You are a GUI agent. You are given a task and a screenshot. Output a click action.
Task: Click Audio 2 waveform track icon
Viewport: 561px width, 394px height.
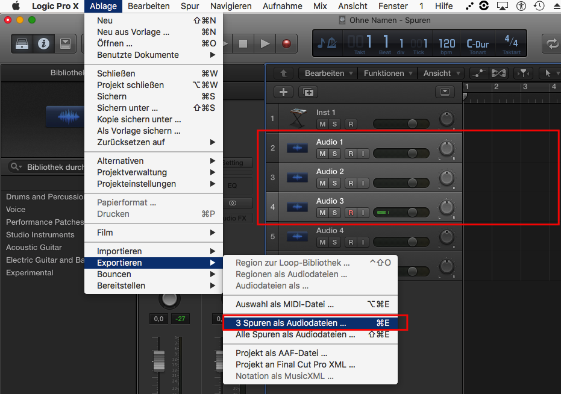coord(297,178)
